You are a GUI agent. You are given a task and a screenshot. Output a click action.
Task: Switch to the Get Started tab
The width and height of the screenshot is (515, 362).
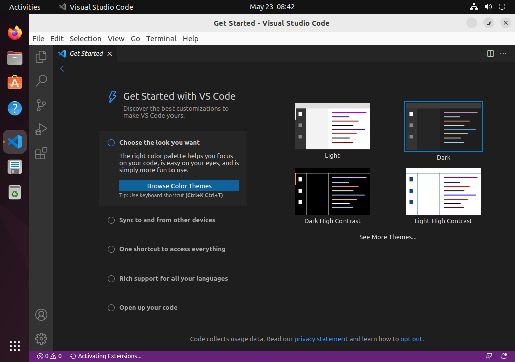(x=85, y=53)
